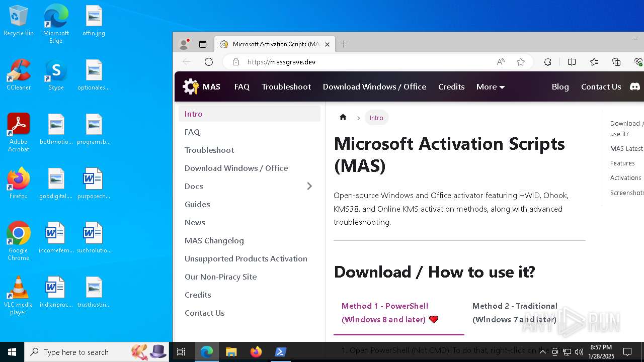Open Task View on the taskbar
The height and width of the screenshot is (362, 644).
pyautogui.click(x=182, y=352)
